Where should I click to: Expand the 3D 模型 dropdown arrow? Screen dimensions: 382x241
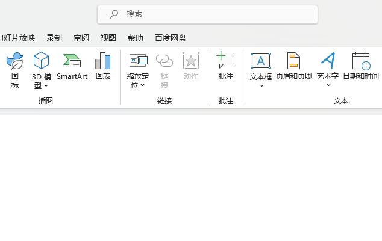pos(46,85)
